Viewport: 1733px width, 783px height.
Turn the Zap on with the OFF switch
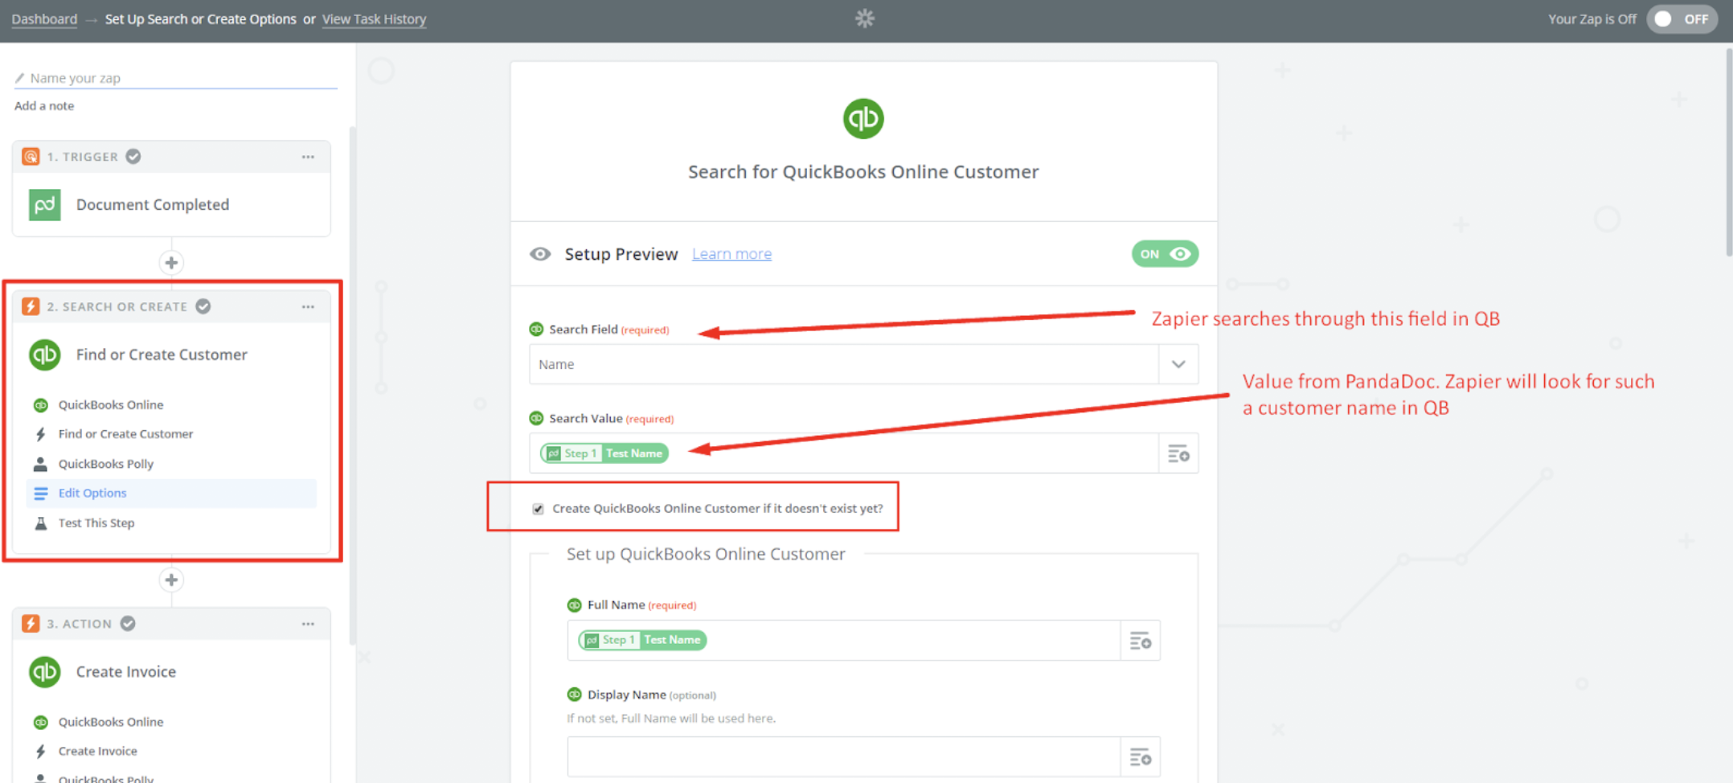1682,19
